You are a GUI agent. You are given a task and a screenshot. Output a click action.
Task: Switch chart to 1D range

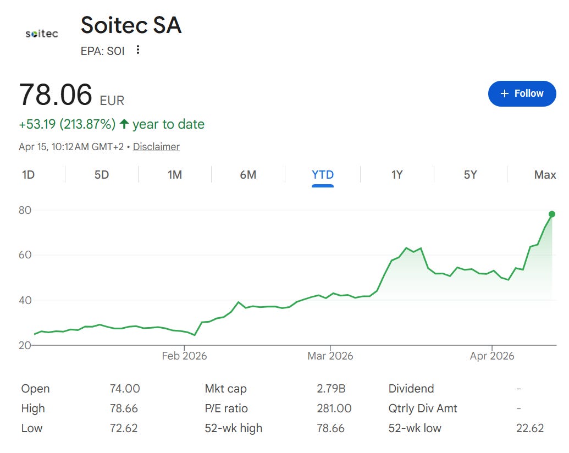click(28, 175)
